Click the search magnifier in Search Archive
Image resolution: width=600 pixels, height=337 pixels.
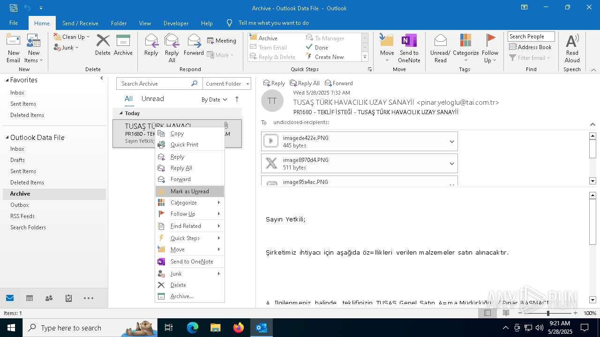(195, 83)
